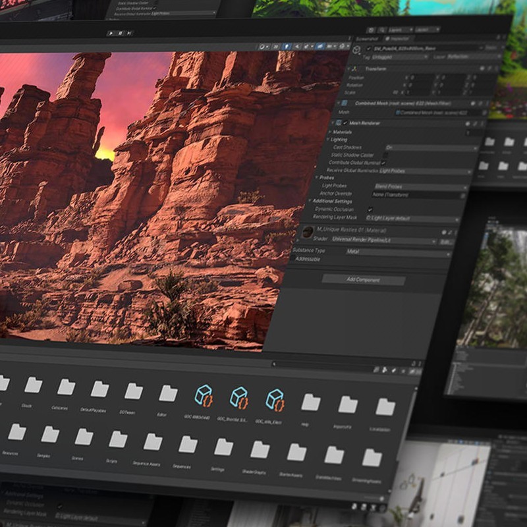Click the material preview sphere thumbnail
Screen dimensions: 527x527
coord(308,232)
